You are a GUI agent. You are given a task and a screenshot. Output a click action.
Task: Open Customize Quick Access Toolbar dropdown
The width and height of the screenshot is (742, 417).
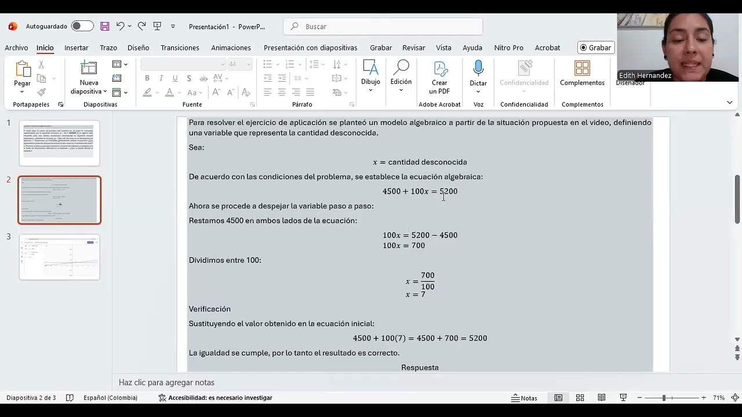point(173,26)
